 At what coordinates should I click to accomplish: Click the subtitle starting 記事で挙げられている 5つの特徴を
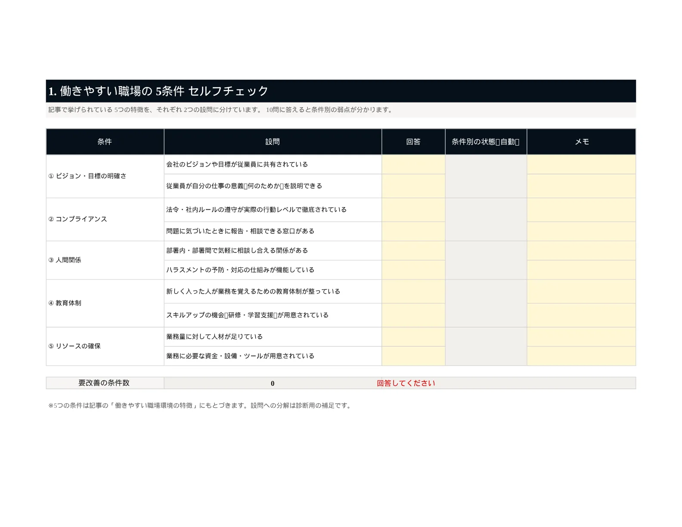click(x=221, y=110)
